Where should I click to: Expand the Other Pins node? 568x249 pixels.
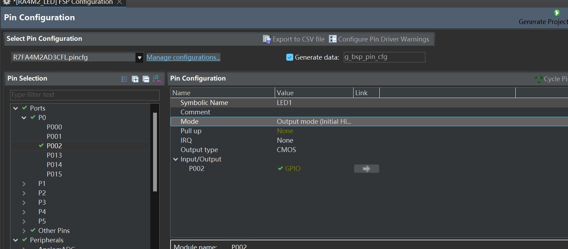tap(24, 231)
